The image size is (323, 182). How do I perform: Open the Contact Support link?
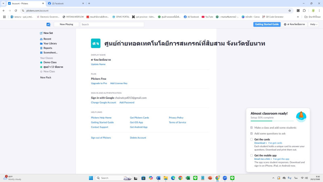click(x=99, y=127)
